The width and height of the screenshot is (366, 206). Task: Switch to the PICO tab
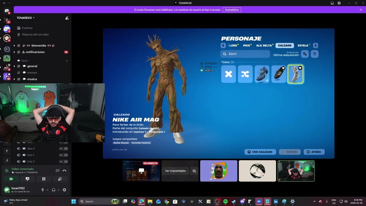(x=247, y=45)
